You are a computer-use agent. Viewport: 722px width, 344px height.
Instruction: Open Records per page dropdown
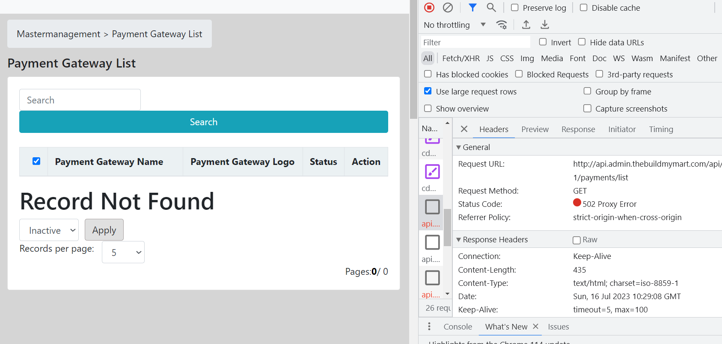[x=123, y=252]
